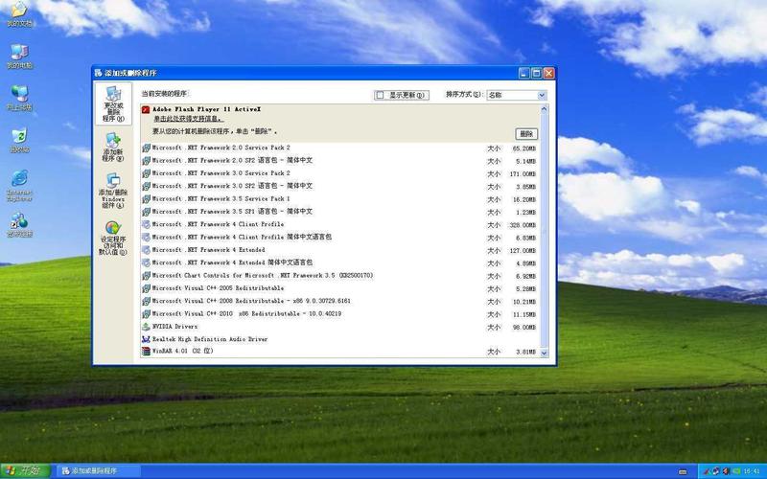Open the 我的文档 desktop icon
This screenshot has width=767, height=479.
coord(19,13)
